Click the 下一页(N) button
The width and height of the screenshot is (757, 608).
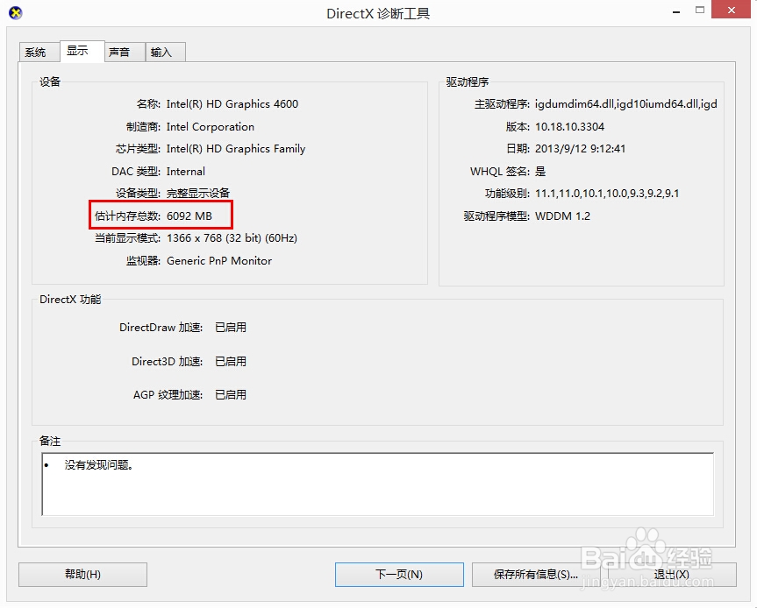(399, 574)
